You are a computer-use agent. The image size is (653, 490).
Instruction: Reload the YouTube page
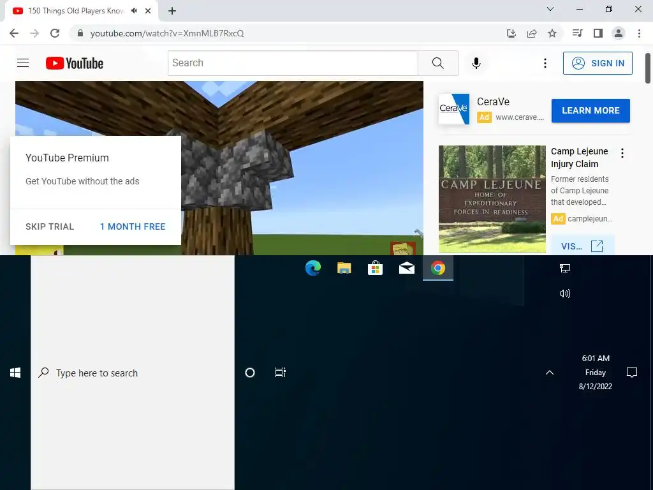point(55,33)
